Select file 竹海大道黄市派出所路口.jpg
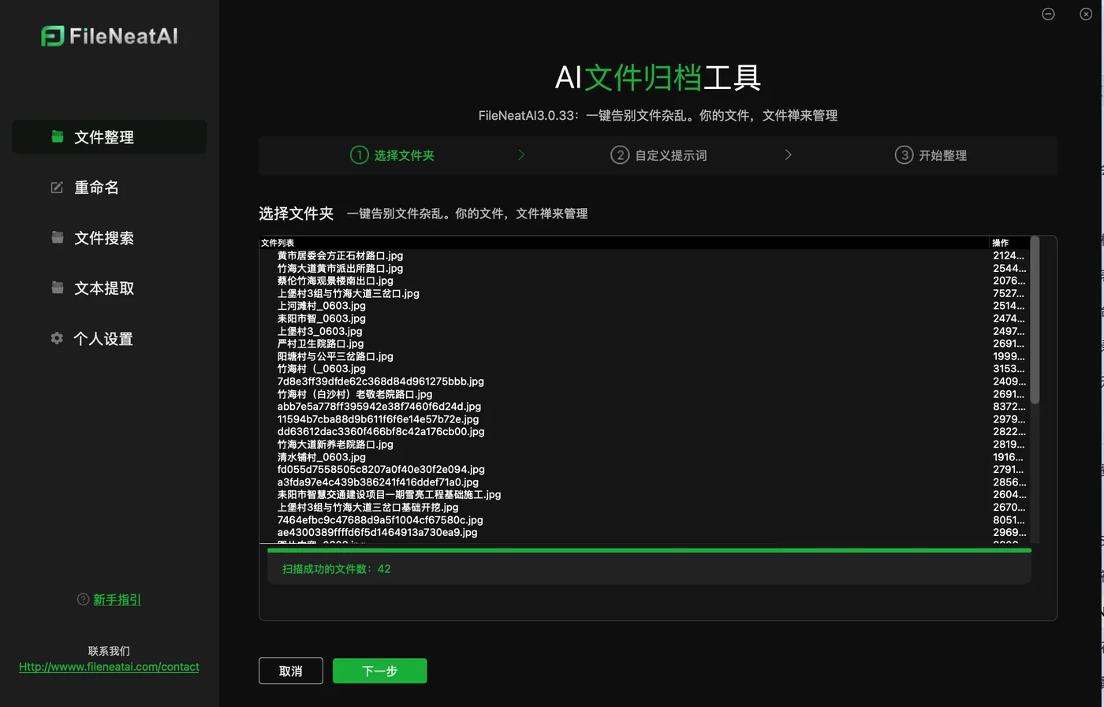Viewport: 1104px width, 707px height. [x=340, y=268]
